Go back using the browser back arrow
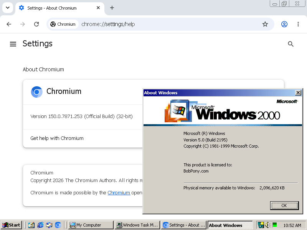This screenshot has height=230, width=307. click(x=9, y=24)
